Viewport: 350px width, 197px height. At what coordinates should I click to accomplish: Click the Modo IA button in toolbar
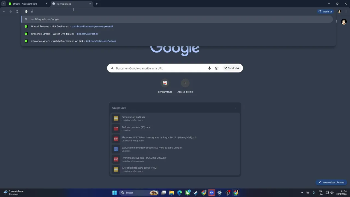coord(325,11)
